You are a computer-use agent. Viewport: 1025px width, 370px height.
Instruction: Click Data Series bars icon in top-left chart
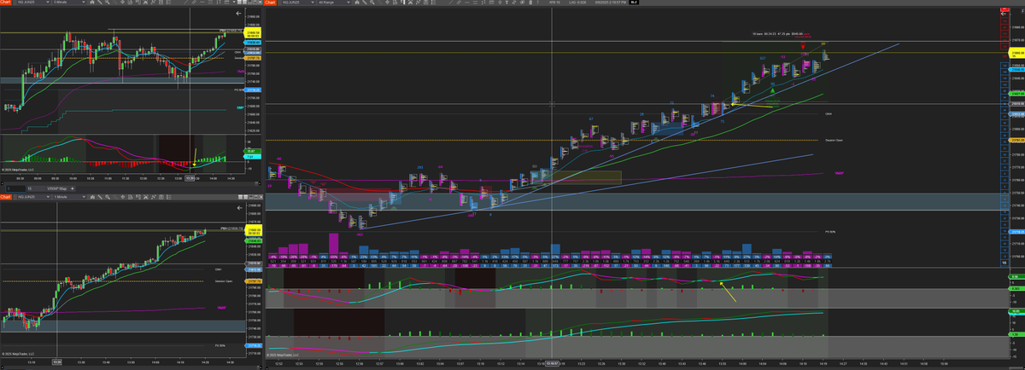point(92,3)
